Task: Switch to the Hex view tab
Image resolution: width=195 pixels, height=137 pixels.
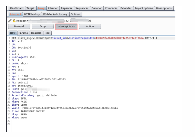Action: tap(47, 33)
